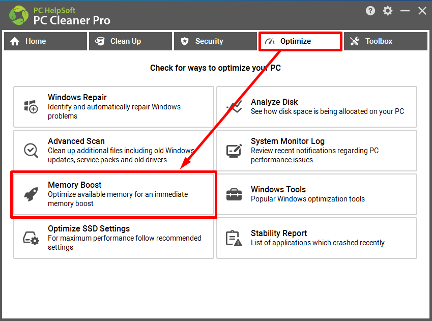Click the Windows Tools briefcase icon
The width and height of the screenshot is (432, 321).
tap(234, 194)
